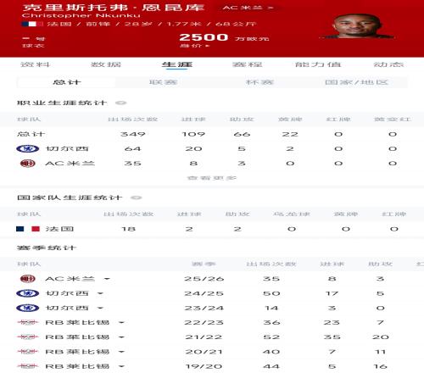
Task: Switch to the 数据 tab
Action: tap(106, 64)
